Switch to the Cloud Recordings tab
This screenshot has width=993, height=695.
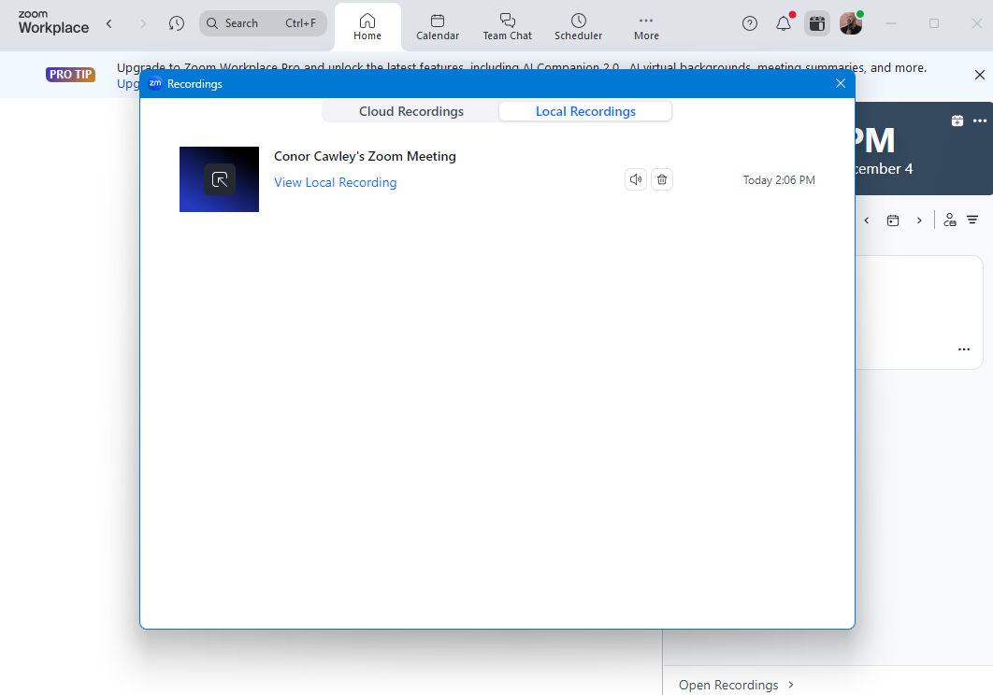coord(411,111)
